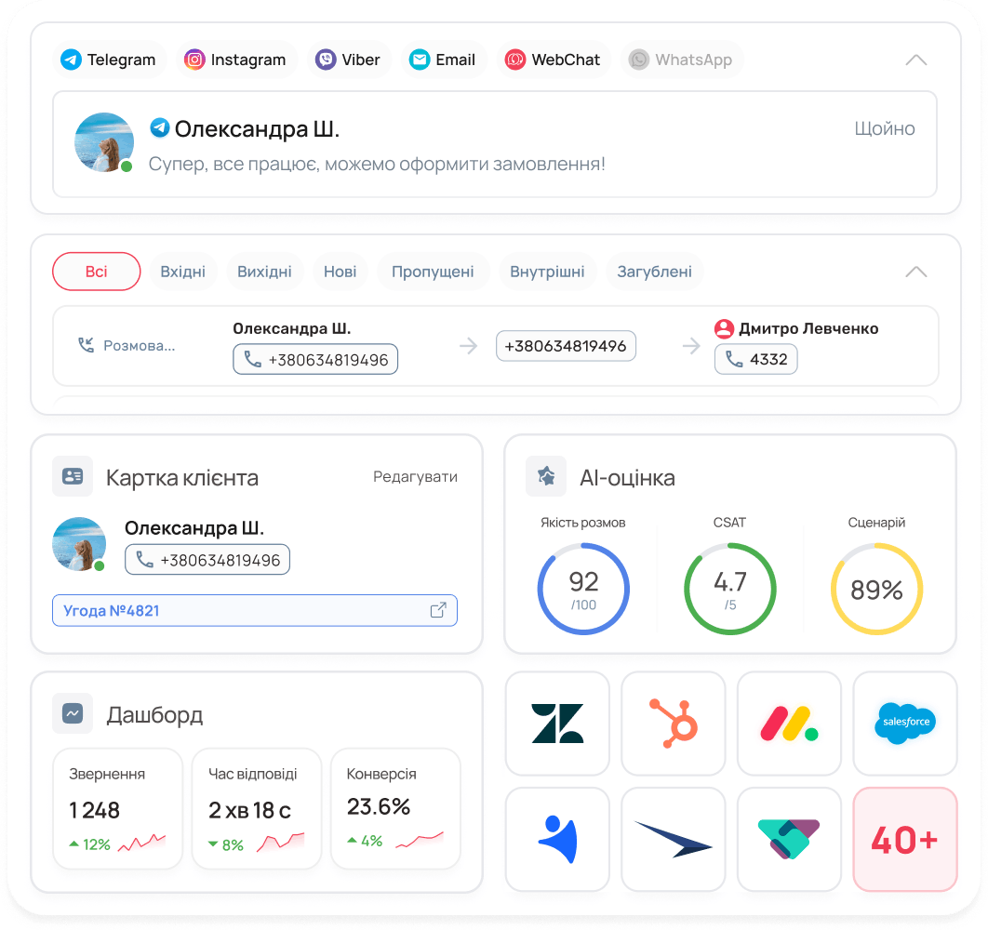Image resolution: width=988 pixels, height=930 pixels.
Task: Open the Звернення 1 248 metric card
Action: coord(118,808)
